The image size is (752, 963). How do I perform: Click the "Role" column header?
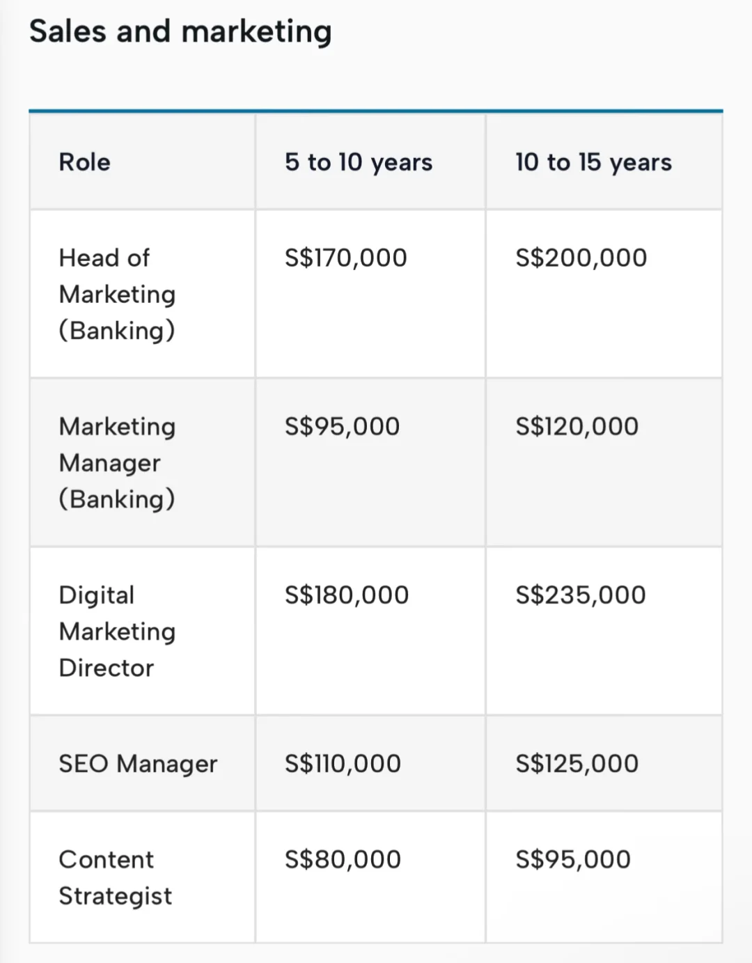tap(85, 162)
